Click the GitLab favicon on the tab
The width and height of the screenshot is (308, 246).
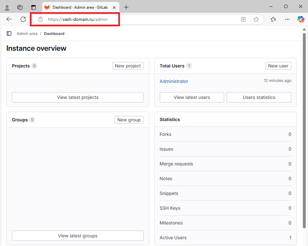pos(47,7)
